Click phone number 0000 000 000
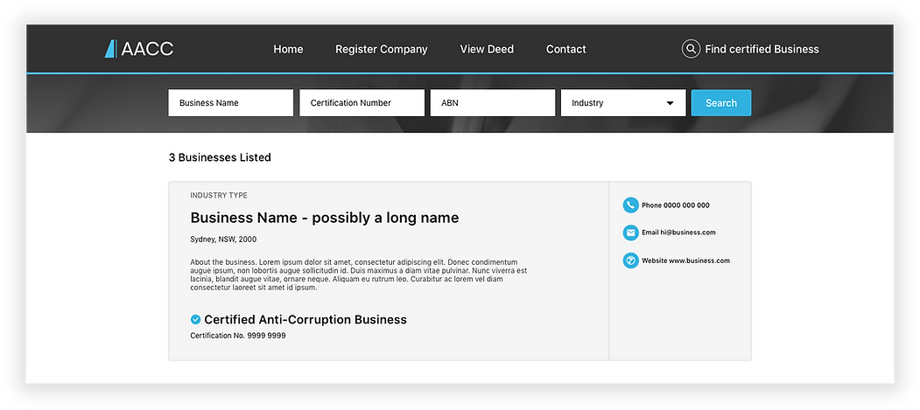 tap(686, 205)
